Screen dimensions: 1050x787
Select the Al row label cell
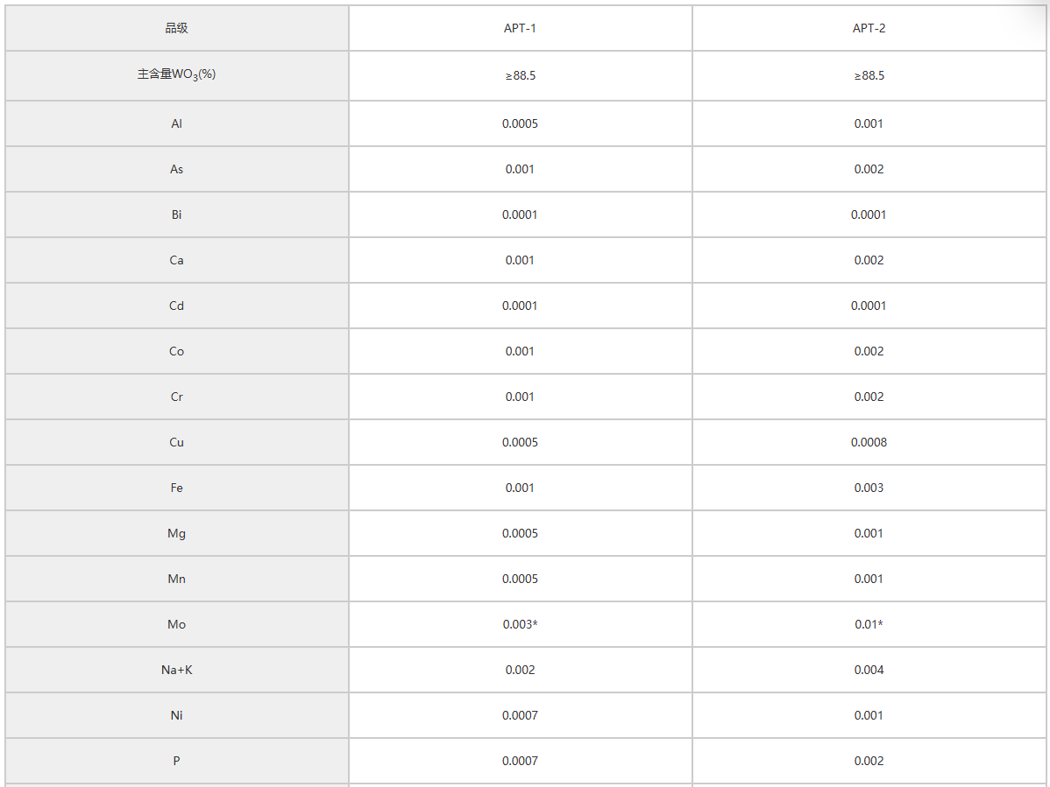tap(177, 123)
